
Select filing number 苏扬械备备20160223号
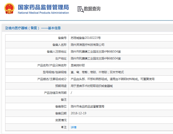(86, 38)
